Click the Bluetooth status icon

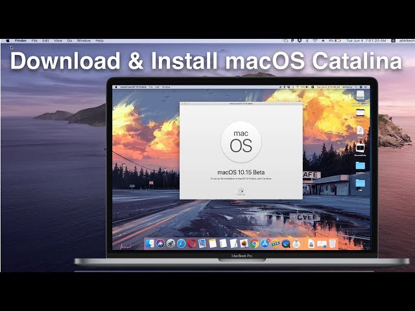(x=307, y=41)
